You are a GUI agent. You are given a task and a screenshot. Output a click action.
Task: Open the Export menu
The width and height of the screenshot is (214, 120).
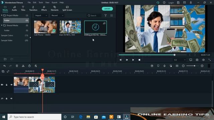coord(55,2)
